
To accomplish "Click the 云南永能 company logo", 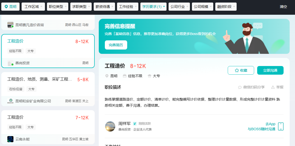I will pyautogui.click(x=10, y=139).
